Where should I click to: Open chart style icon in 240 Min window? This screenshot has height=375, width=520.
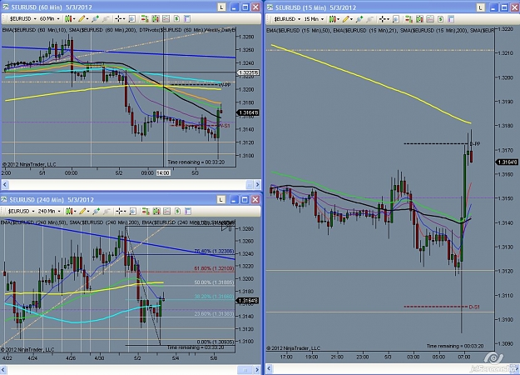(x=69, y=211)
